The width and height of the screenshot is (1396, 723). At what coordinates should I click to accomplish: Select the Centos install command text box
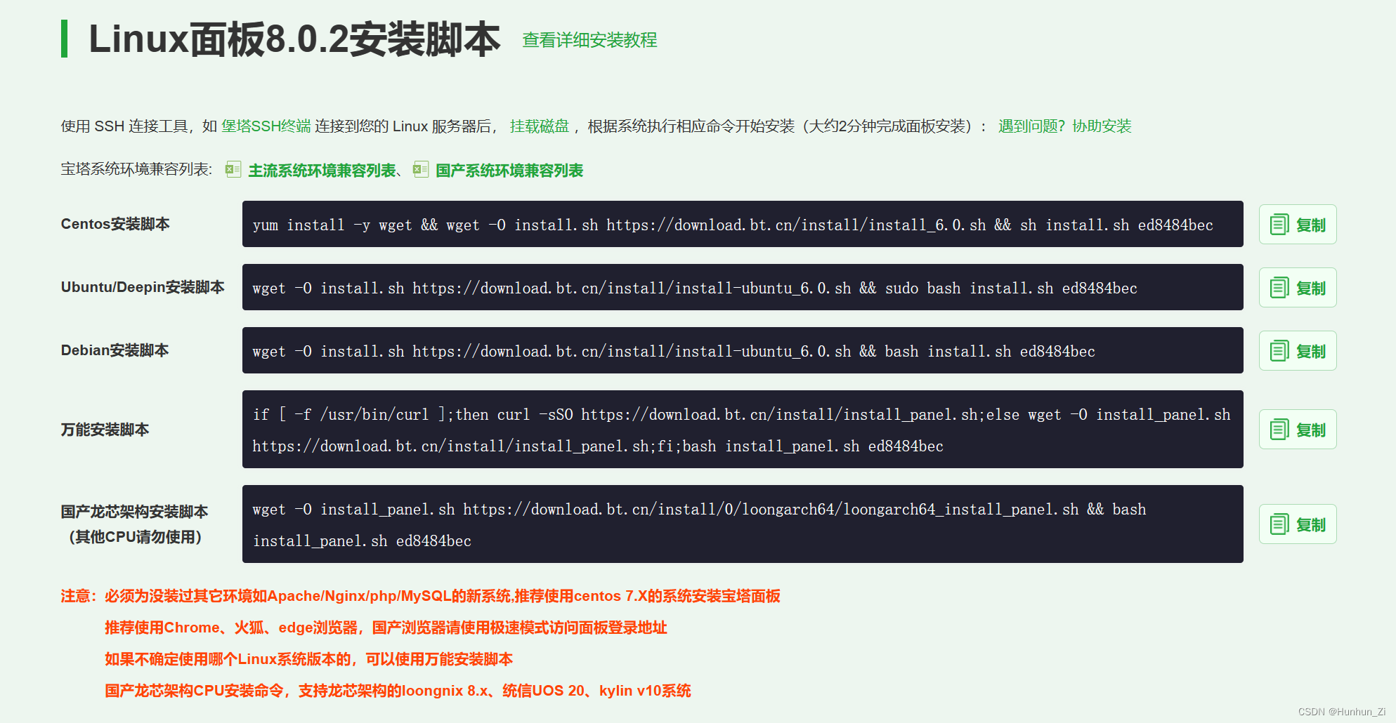(x=742, y=225)
